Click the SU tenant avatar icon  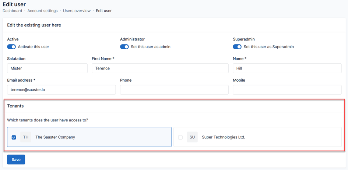[x=192, y=137]
